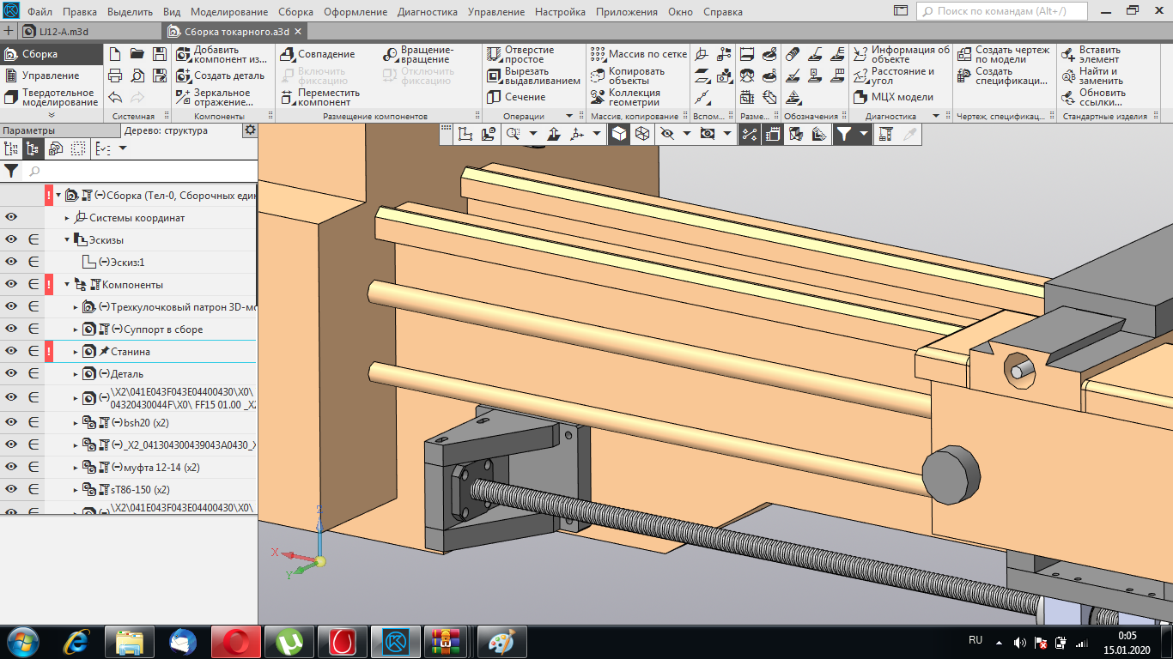The width and height of the screenshot is (1173, 659).
Task: Click the command search field
Action: tap(1001, 11)
